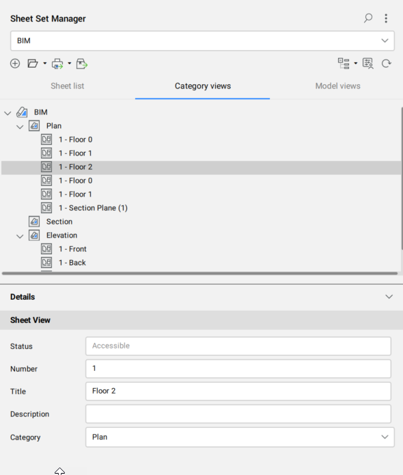Click the export sheet set icon
Screen dimensions: 403x475
[x=82, y=64]
